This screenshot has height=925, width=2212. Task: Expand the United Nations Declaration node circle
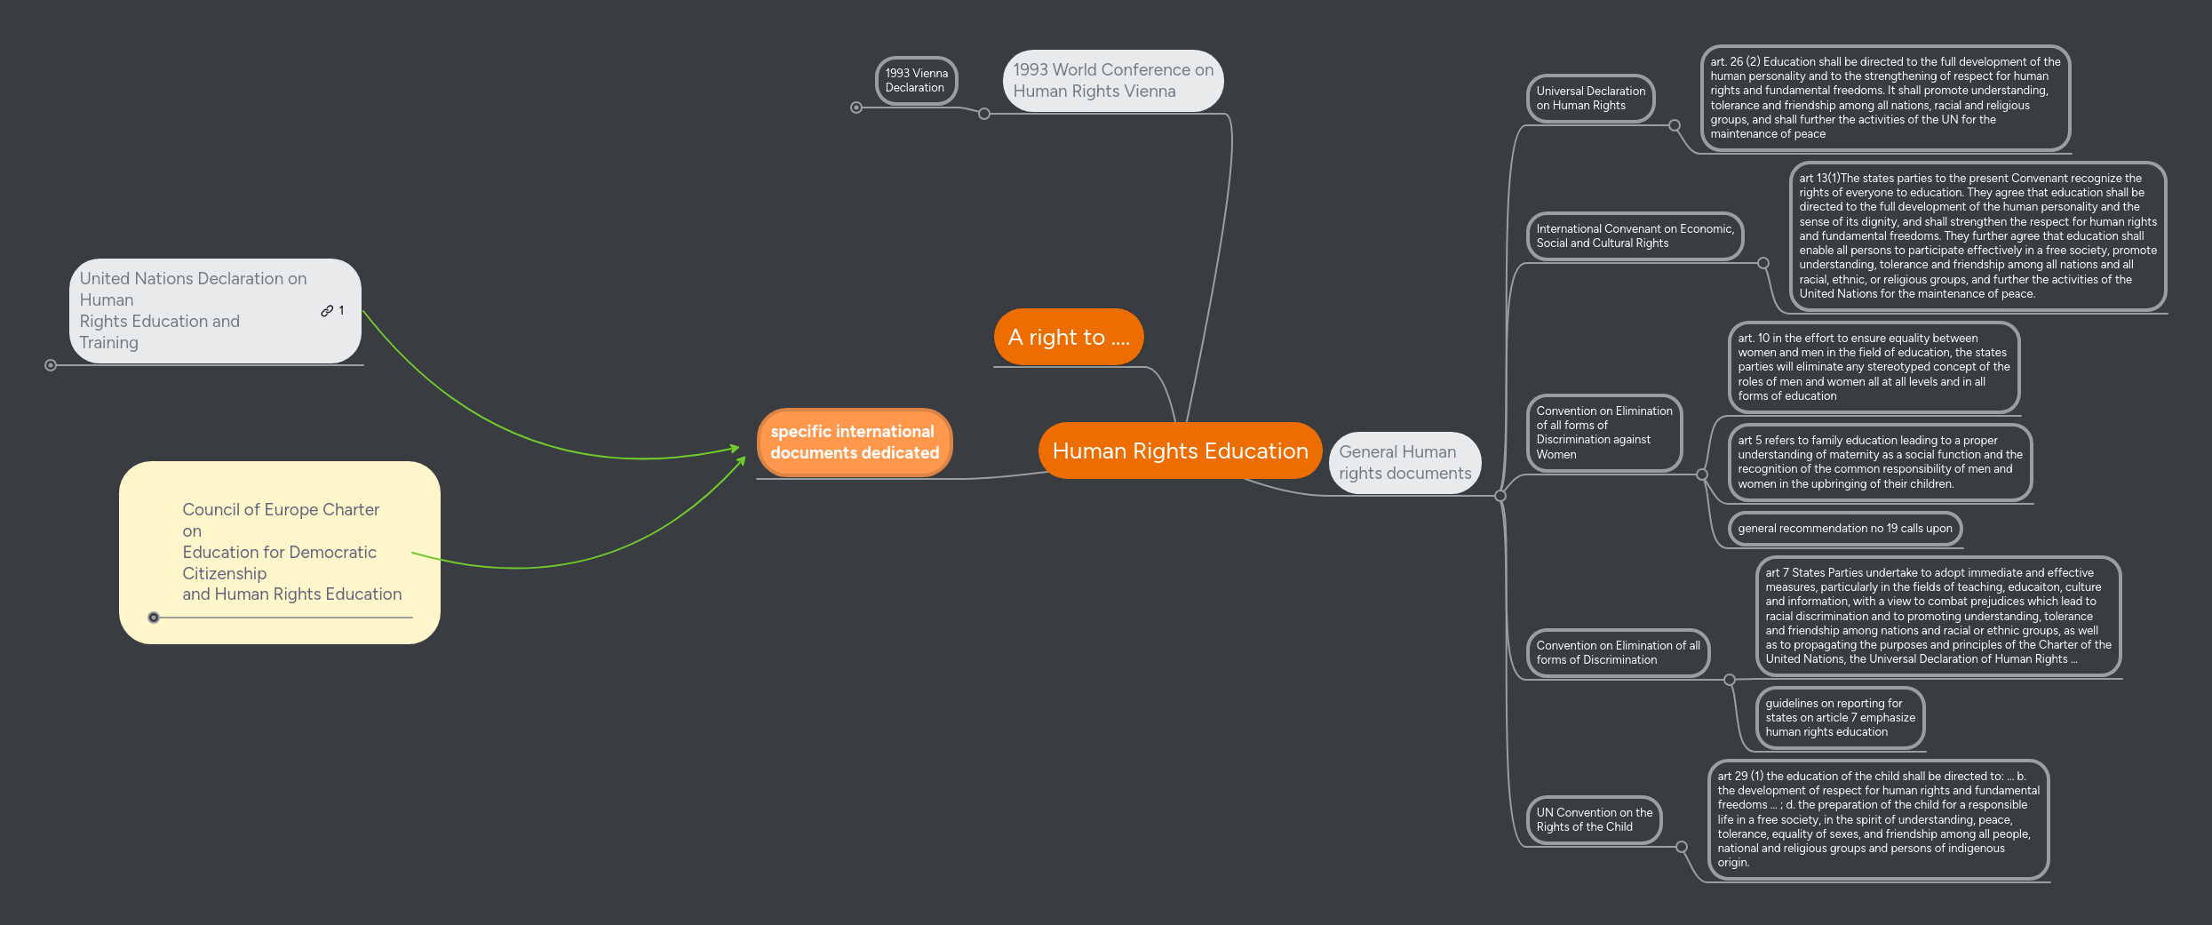tap(51, 365)
